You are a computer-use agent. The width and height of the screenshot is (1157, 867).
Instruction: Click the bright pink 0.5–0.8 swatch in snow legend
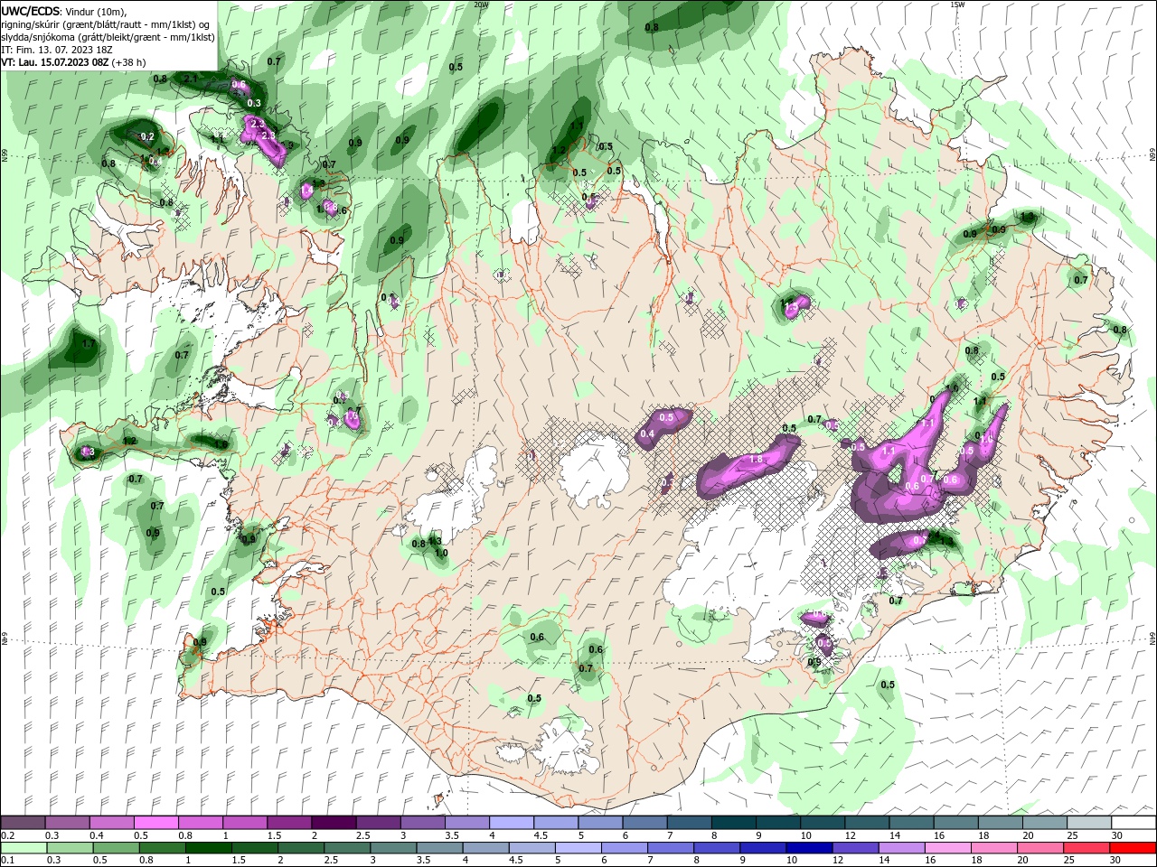(x=155, y=822)
